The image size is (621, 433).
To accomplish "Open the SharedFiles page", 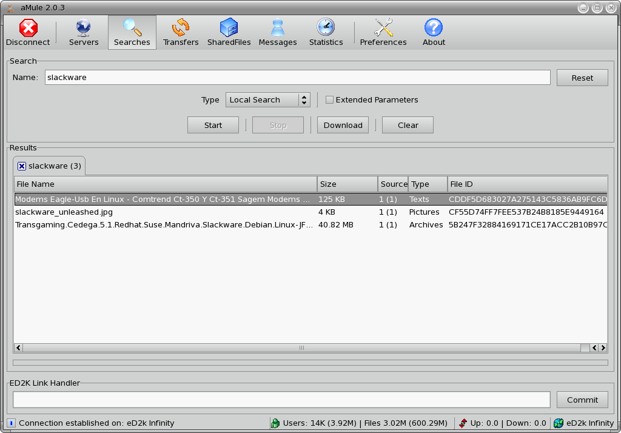I will [x=229, y=32].
